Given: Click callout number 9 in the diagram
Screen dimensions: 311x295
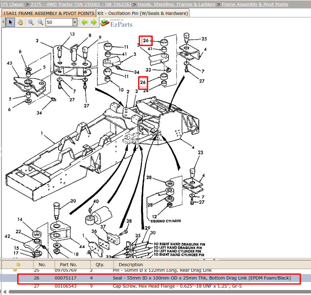Looking at the screenshot, I should [x=100, y=37].
